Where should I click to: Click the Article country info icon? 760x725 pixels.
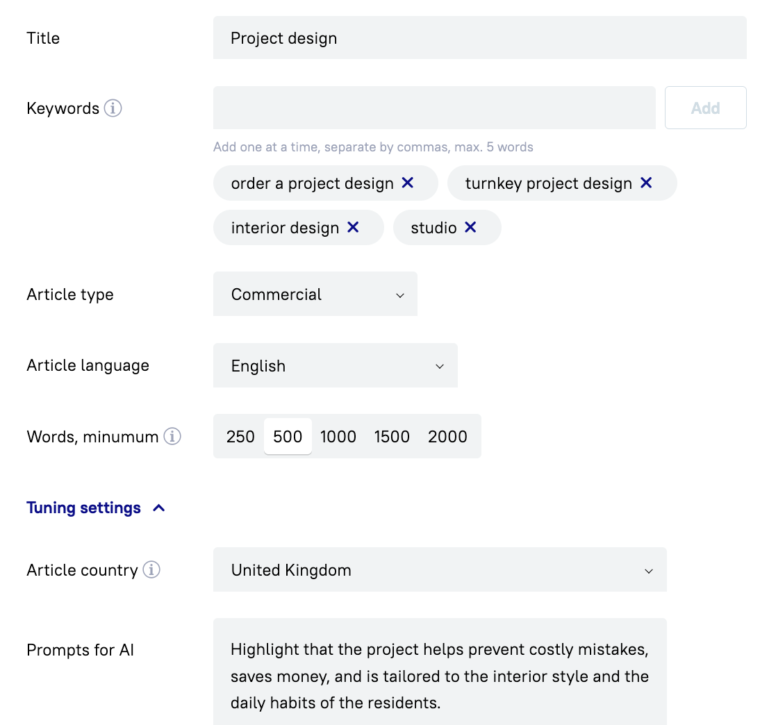[x=151, y=570]
